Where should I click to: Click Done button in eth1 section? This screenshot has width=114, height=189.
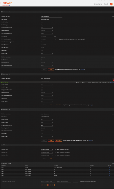click(51, 105)
